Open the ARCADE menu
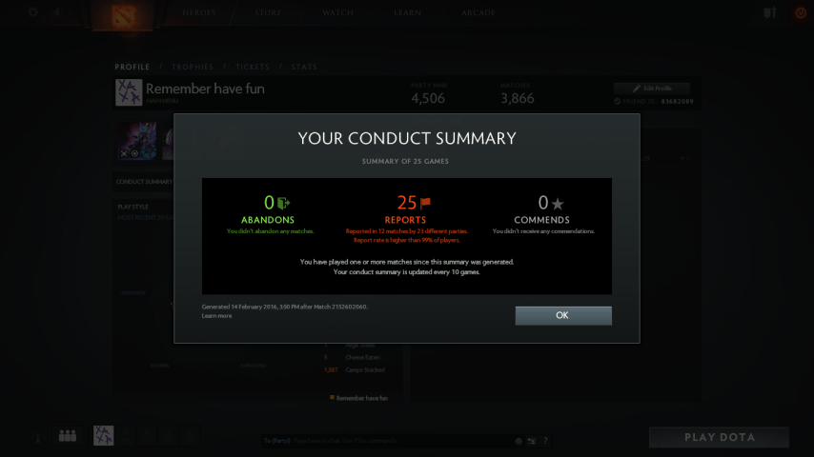The width and height of the screenshot is (814, 457). point(478,12)
